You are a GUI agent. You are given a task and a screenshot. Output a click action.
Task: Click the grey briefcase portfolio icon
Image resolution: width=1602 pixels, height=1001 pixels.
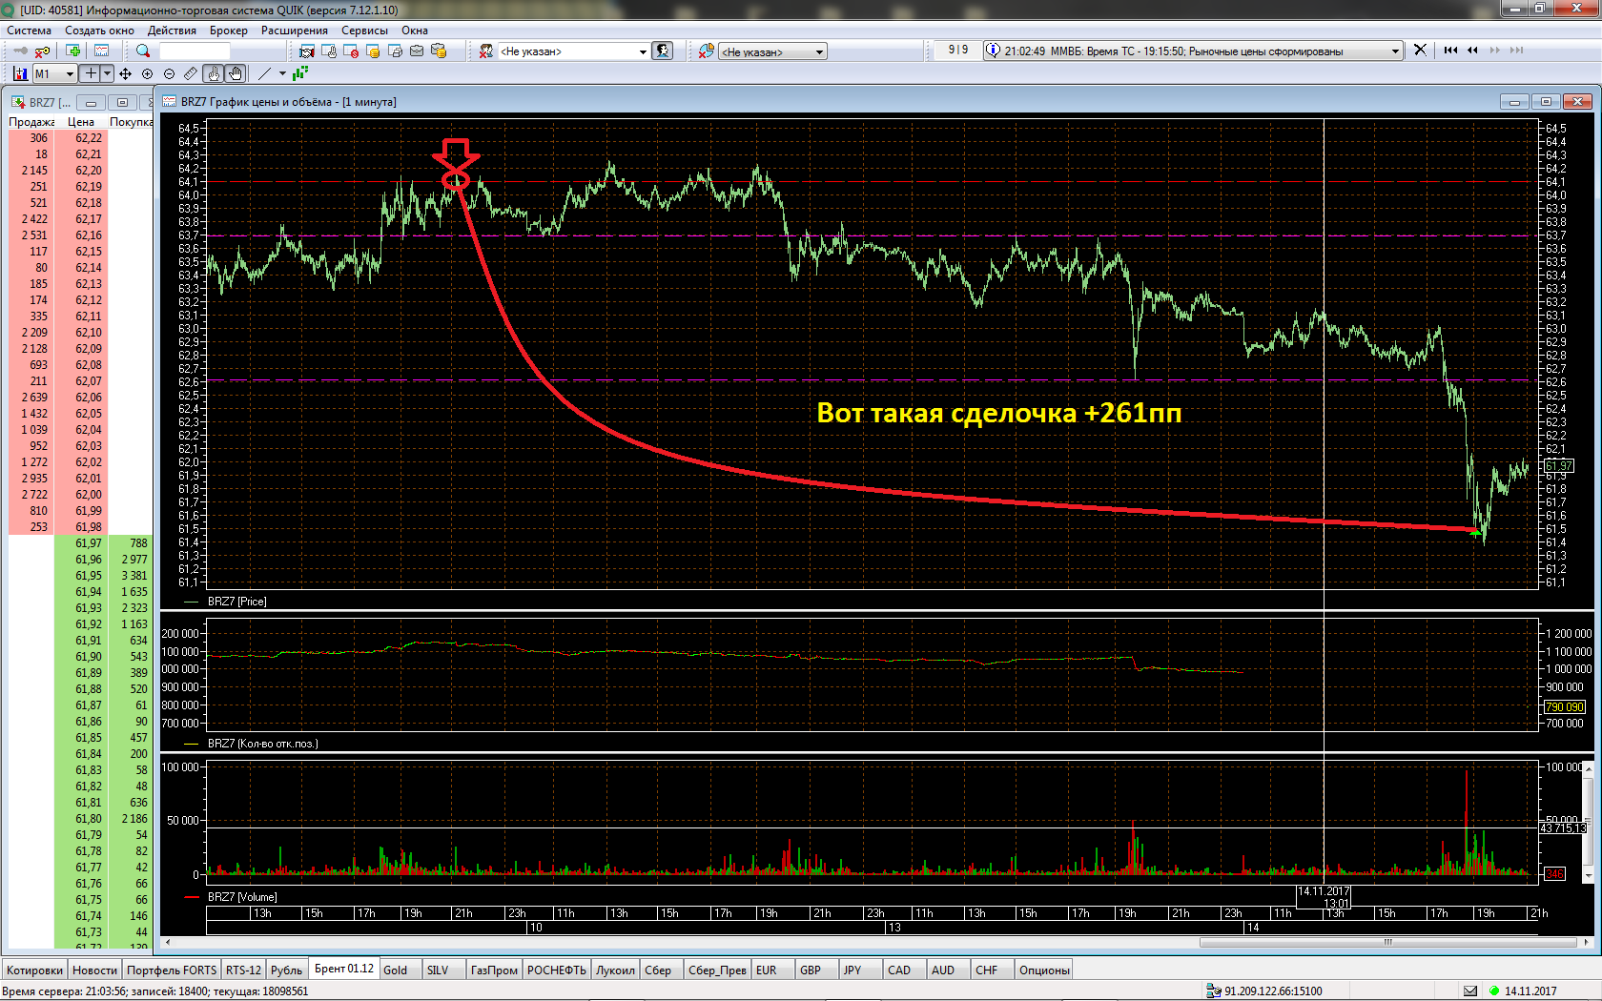pos(417,51)
